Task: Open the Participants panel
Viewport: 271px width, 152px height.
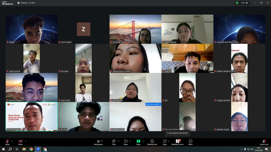Action: (98, 142)
